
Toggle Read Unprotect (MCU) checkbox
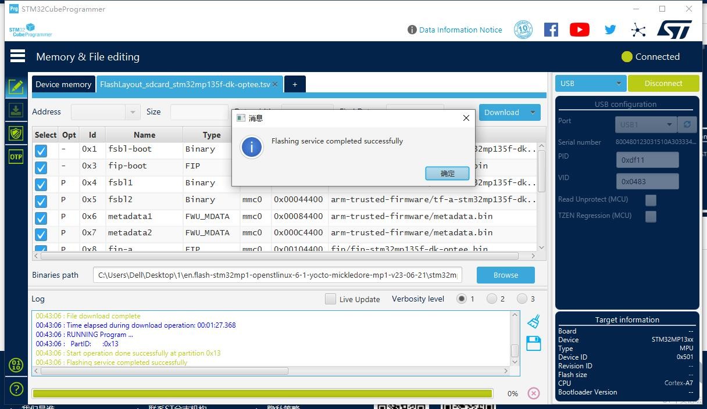(651, 200)
